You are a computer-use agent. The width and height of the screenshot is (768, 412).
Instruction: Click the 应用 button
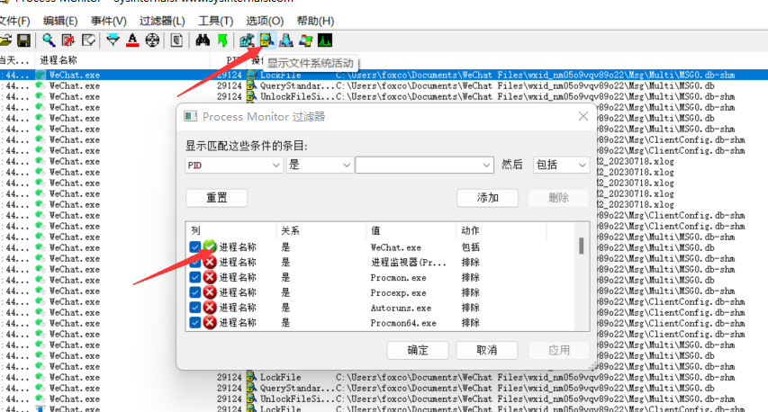pos(559,350)
